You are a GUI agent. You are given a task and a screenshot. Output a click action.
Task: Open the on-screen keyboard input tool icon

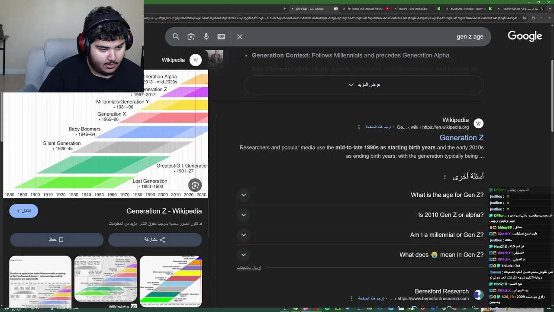(x=221, y=37)
